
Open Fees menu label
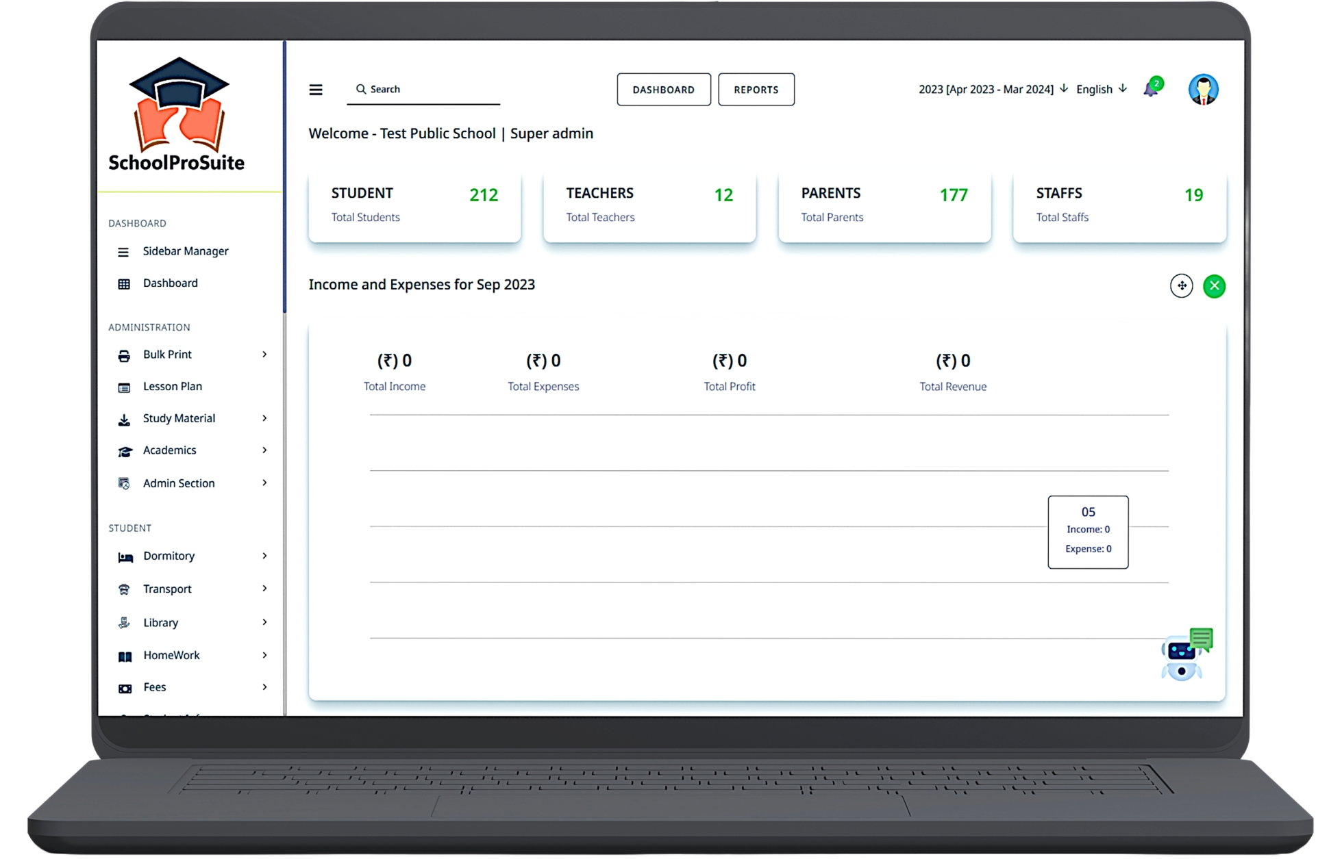coord(154,687)
